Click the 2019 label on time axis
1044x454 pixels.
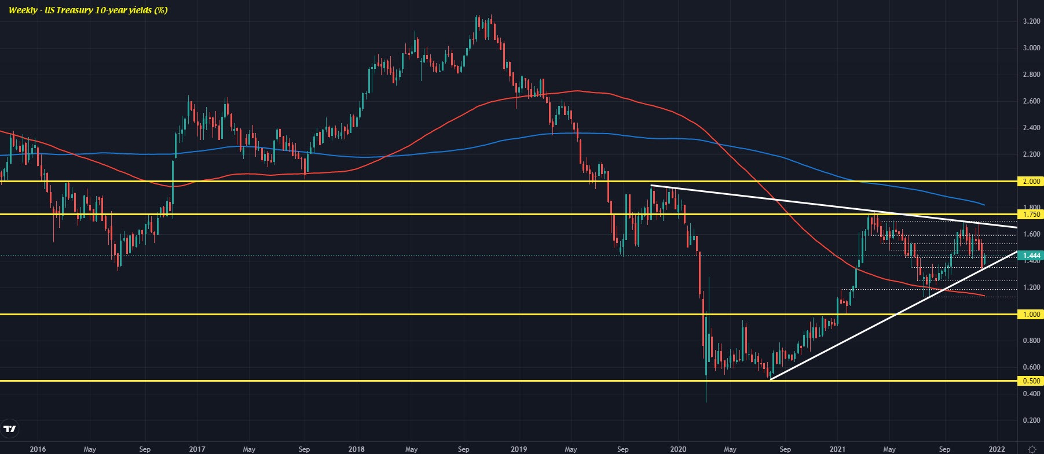[518, 449]
